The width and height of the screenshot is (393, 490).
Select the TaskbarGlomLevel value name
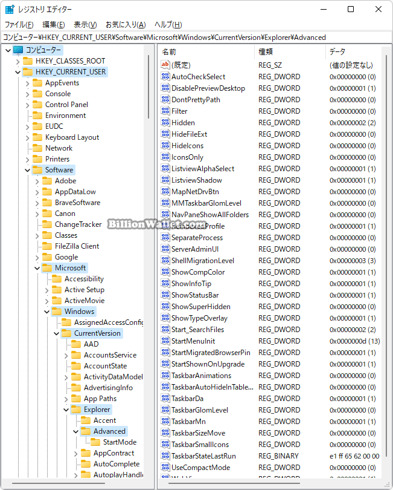pyautogui.click(x=200, y=410)
